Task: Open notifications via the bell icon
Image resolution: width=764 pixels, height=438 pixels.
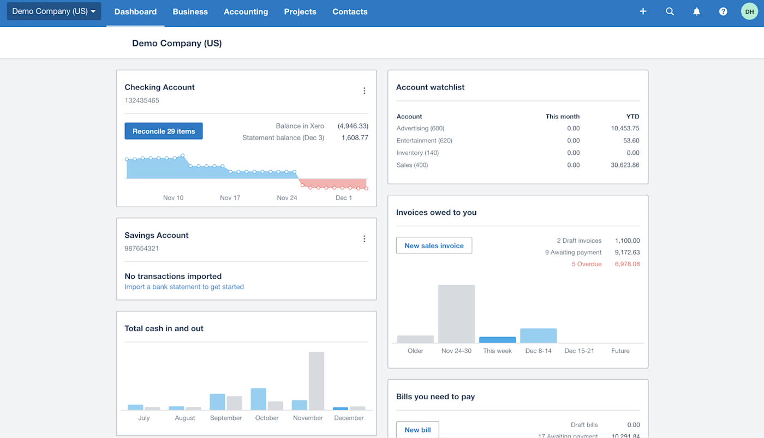Action: [x=696, y=11]
